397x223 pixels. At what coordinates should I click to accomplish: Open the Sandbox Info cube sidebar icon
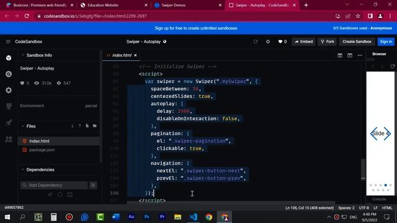click(9, 58)
